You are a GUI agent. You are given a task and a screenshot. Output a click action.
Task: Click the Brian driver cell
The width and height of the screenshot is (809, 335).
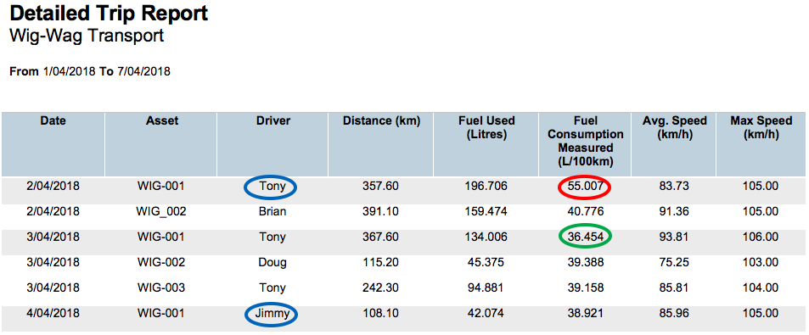[x=272, y=211]
